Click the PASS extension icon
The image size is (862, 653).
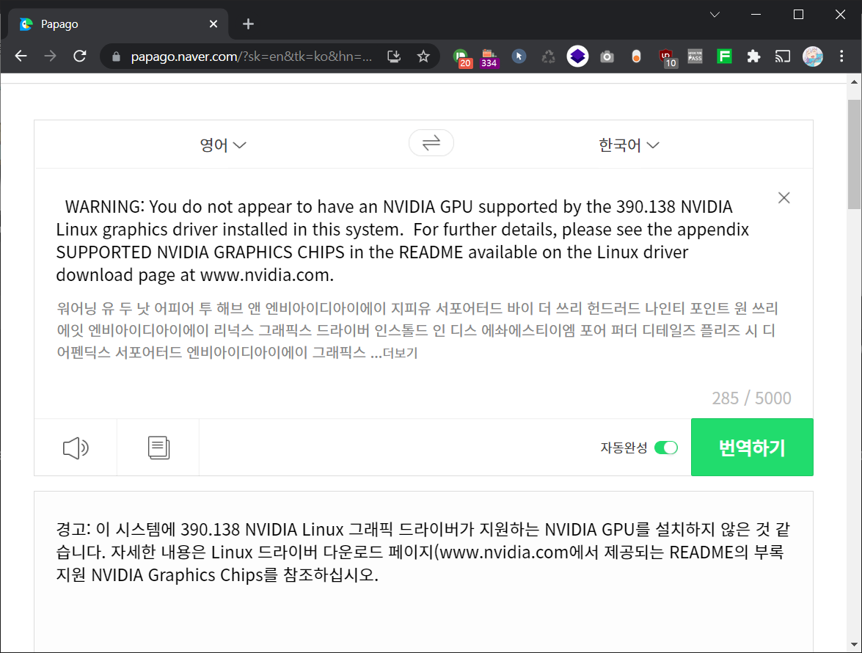coord(695,56)
